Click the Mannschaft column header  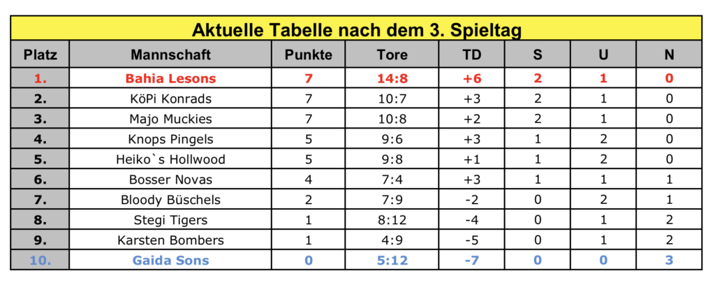pyautogui.click(x=170, y=54)
